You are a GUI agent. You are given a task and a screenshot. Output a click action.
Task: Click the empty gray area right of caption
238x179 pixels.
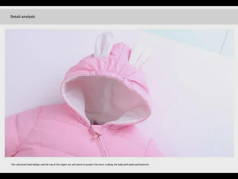tap(194, 164)
